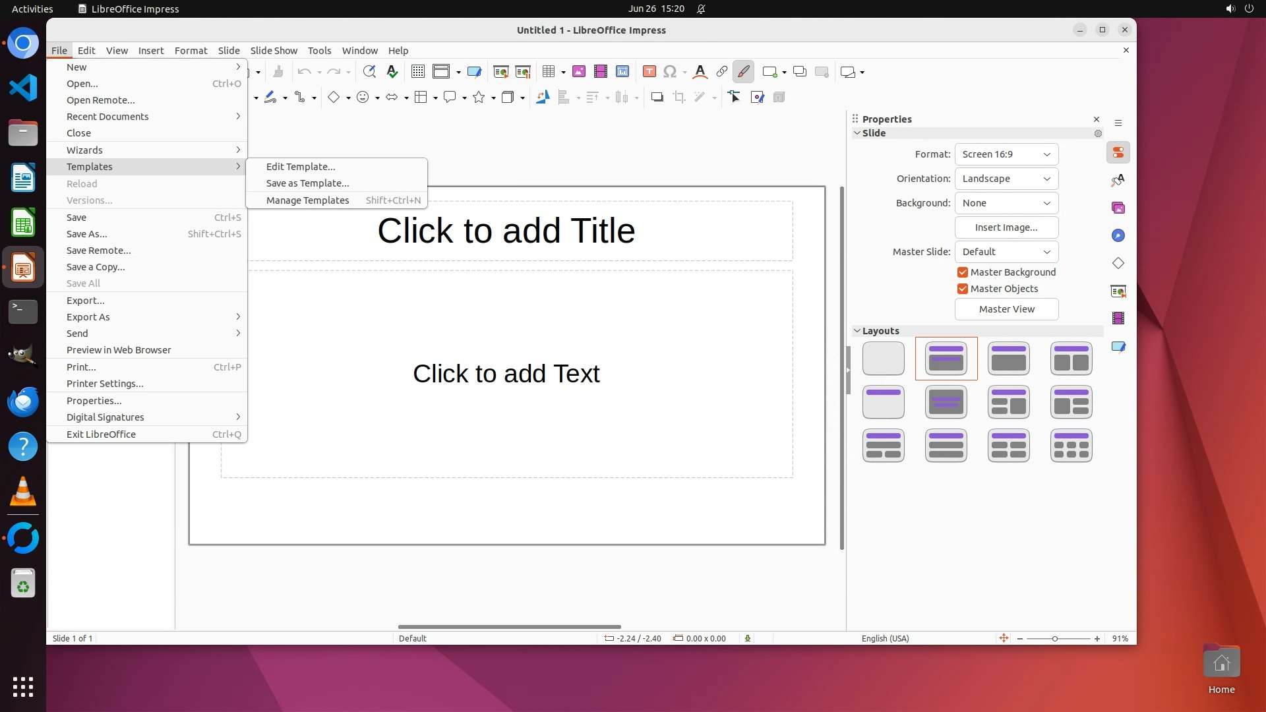Viewport: 1266px width, 712px height.
Task: Click the Master View button
Action: tap(1006, 309)
